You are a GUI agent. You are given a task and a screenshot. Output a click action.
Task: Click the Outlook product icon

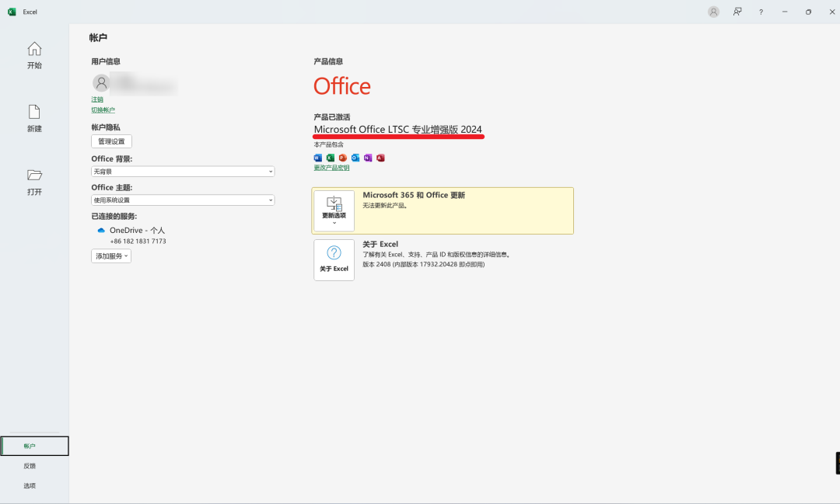tap(355, 158)
